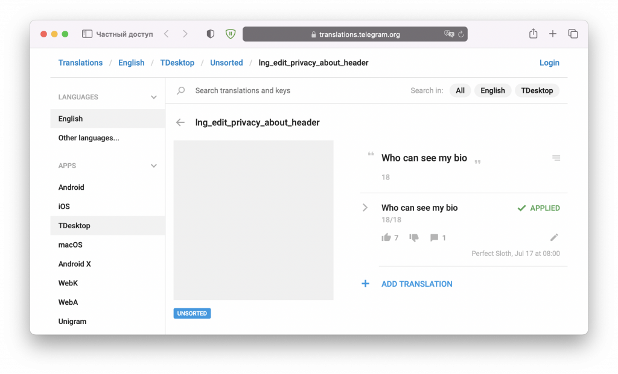
Task: Click the plus icon for adding translation
Action: pos(365,284)
